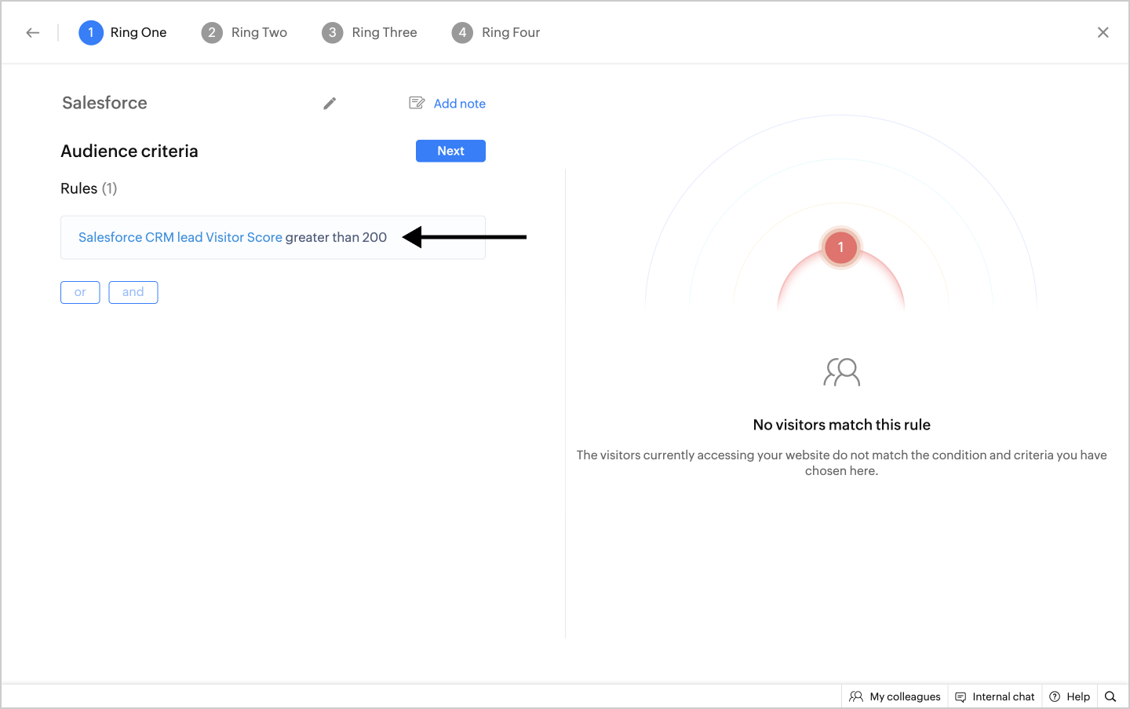The width and height of the screenshot is (1130, 709).
Task: Click the search magnifier icon in the bottom bar
Action: pyautogui.click(x=1110, y=696)
